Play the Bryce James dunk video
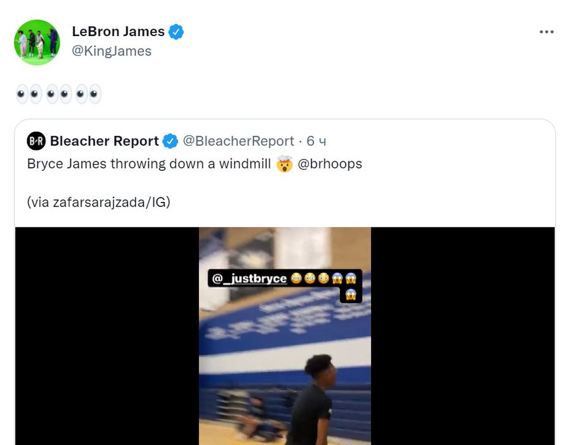Screen dimensions: 570x445 pyautogui.click(x=285, y=336)
